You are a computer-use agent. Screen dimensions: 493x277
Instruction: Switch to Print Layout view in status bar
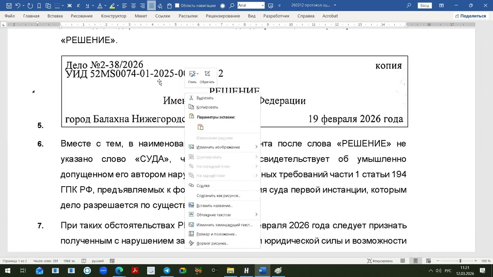pos(416,261)
